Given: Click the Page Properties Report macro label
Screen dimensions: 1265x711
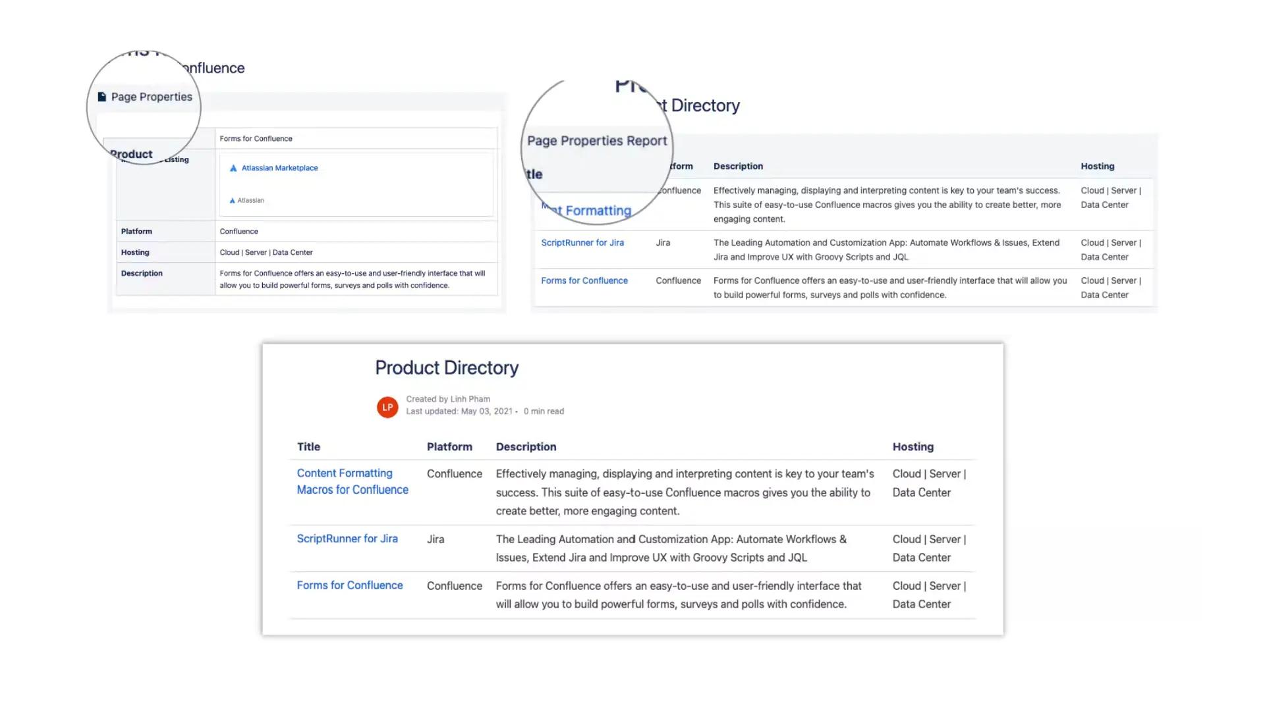Looking at the screenshot, I should point(597,141).
